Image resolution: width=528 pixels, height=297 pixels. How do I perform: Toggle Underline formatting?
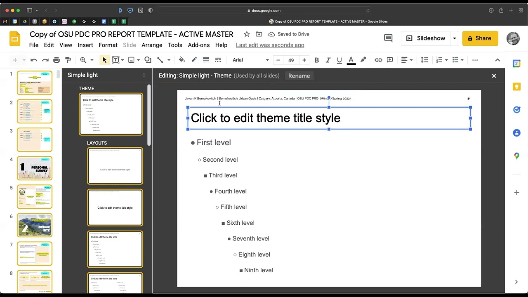(339, 60)
